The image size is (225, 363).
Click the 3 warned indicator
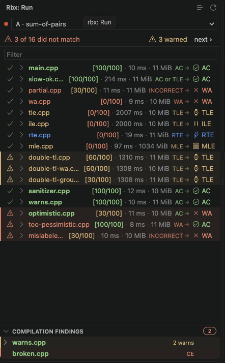(168, 39)
